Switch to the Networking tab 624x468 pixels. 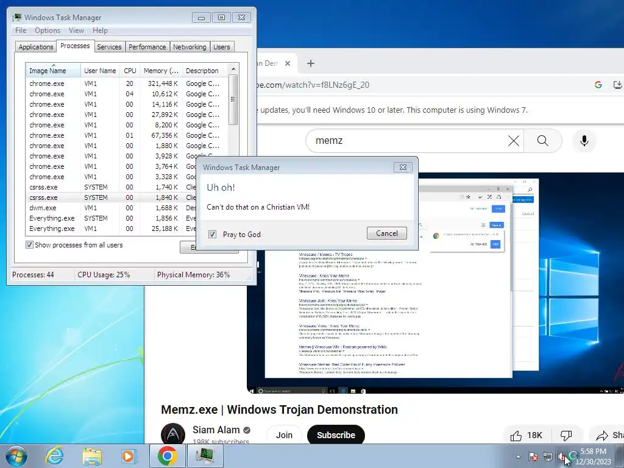190,47
